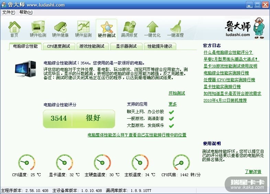
Task: Click the CPU风扇: 1442 转/分 reading
Action: pyautogui.click(x=181, y=175)
